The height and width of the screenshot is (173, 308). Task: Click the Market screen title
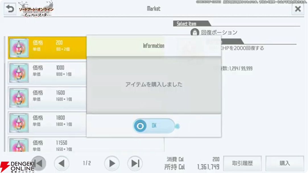click(154, 9)
